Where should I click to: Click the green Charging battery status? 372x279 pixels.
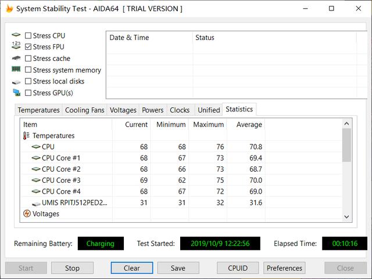click(x=101, y=244)
